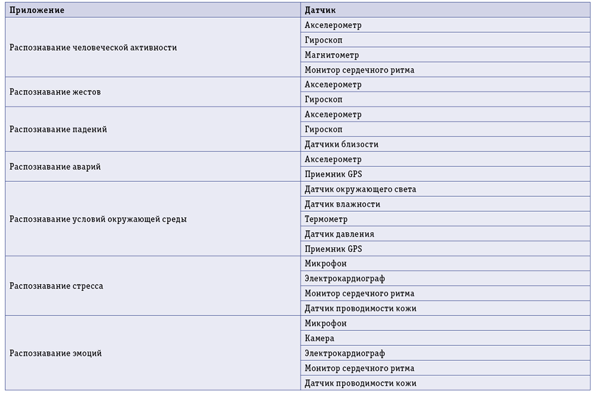Select the 'Распознавание стресса' cell
Image resolution: width=597 pixels, height=393 pixels.
point(153,286)
